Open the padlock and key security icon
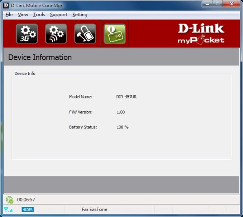This screenshot has height=217, width=243. pyautogui.click(x=85, y=34)
